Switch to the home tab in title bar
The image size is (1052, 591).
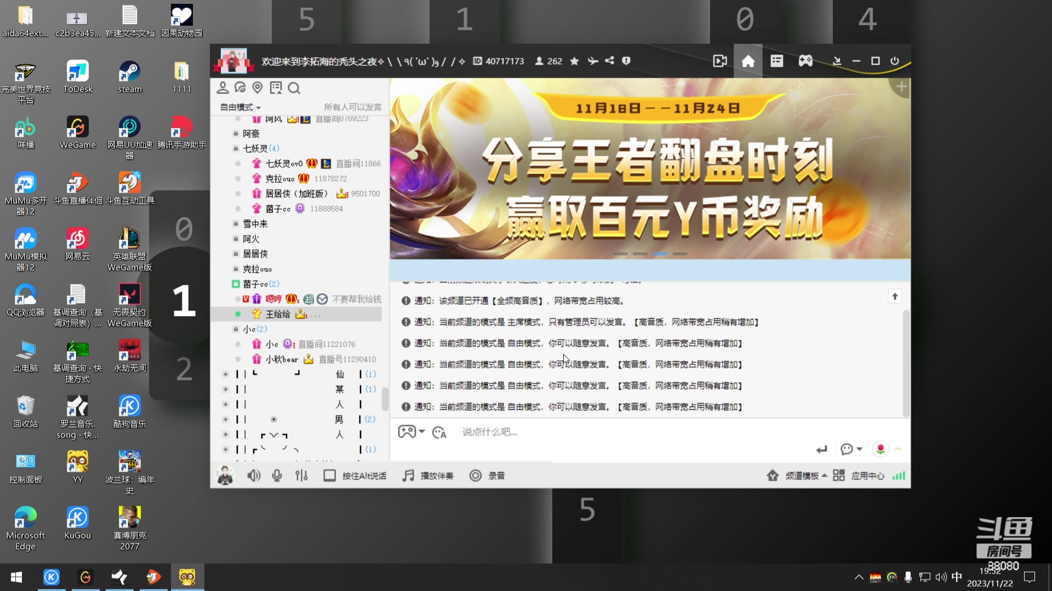(x=748, y=61)
